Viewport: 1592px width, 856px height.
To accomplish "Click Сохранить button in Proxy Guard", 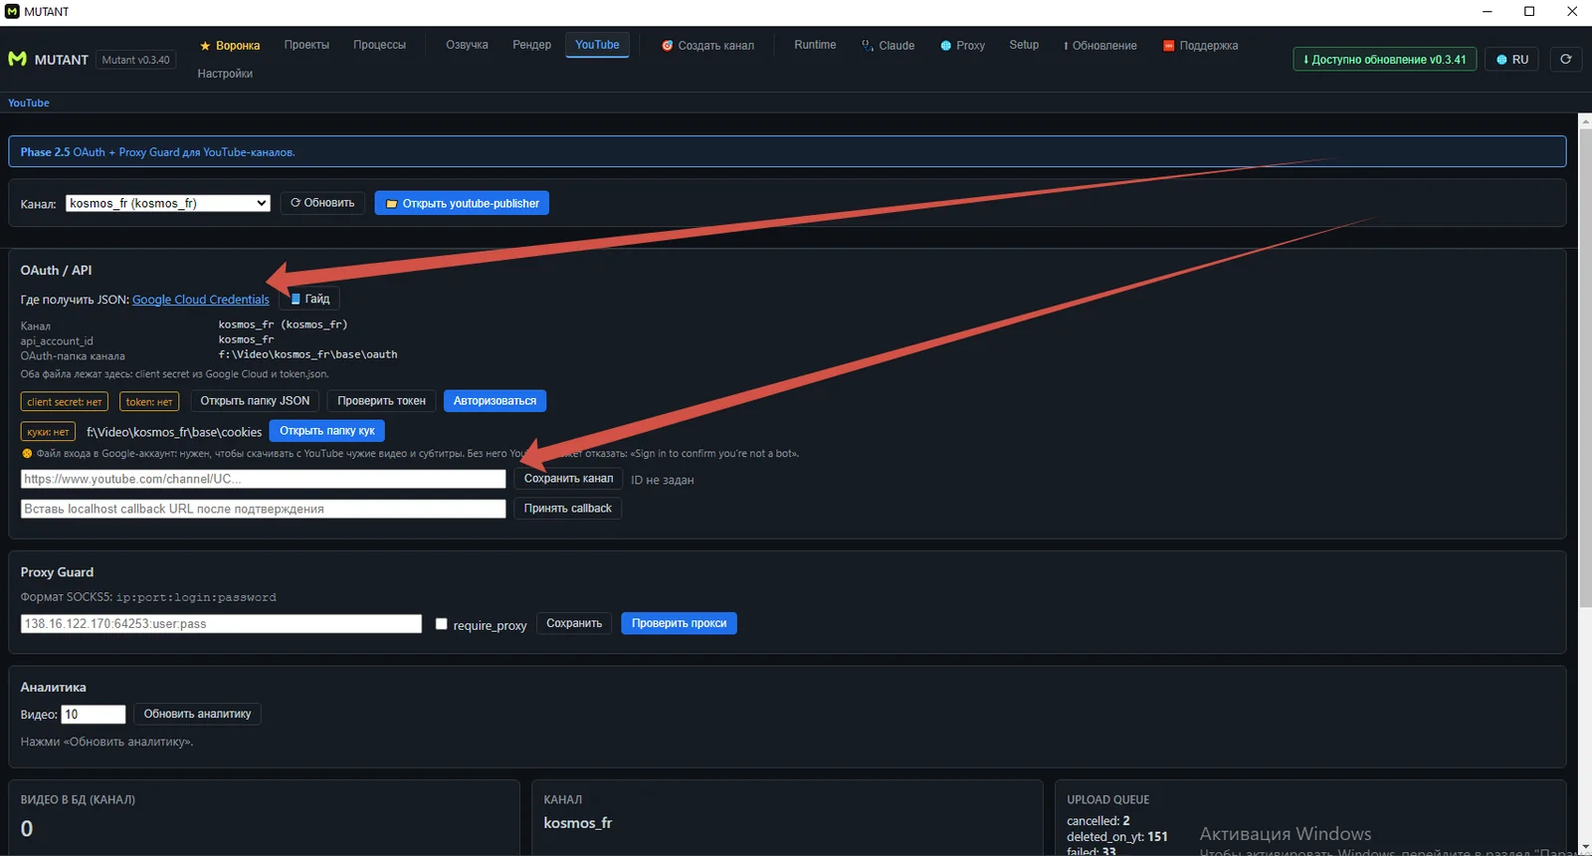I will [x=574, y=624].
